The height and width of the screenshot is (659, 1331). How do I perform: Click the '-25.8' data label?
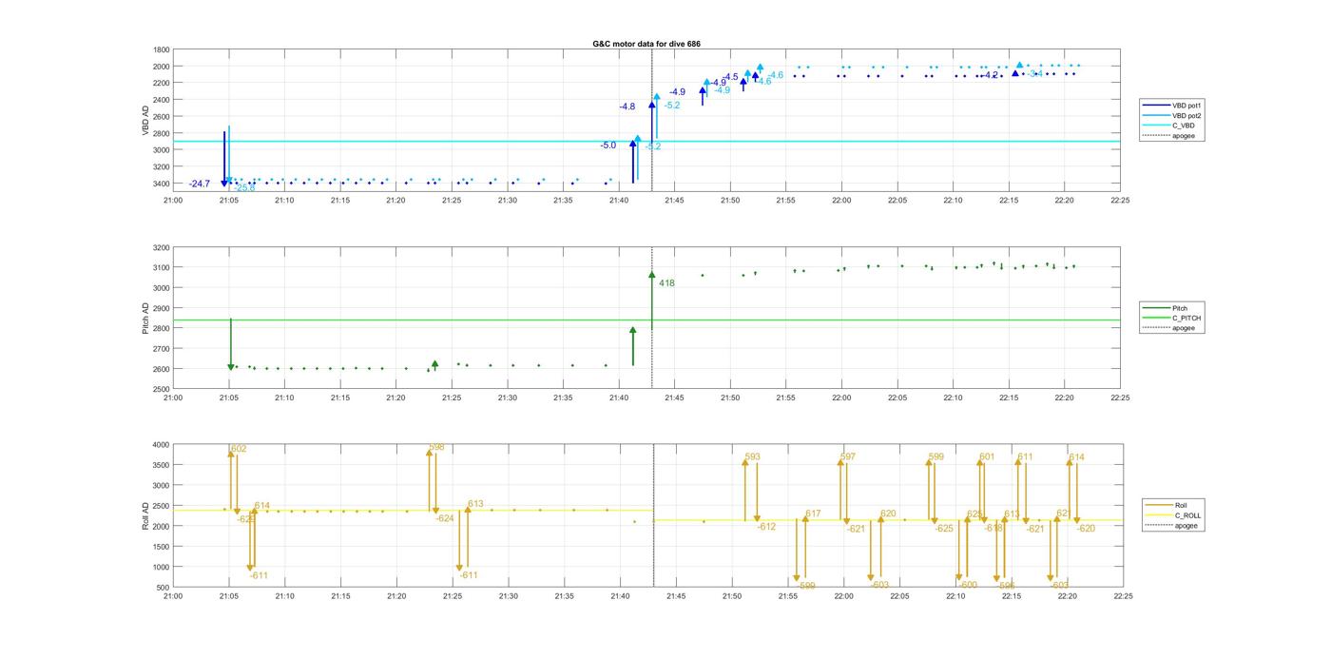pyautogui.click(x=244, y=188)
